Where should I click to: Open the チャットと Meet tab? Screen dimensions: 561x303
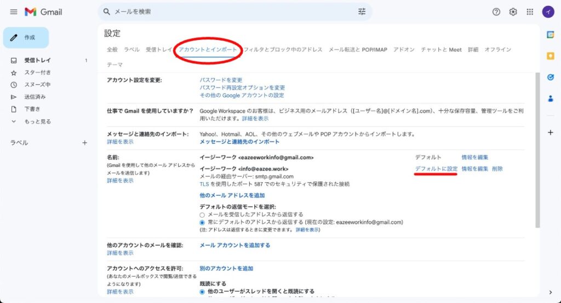441,50
